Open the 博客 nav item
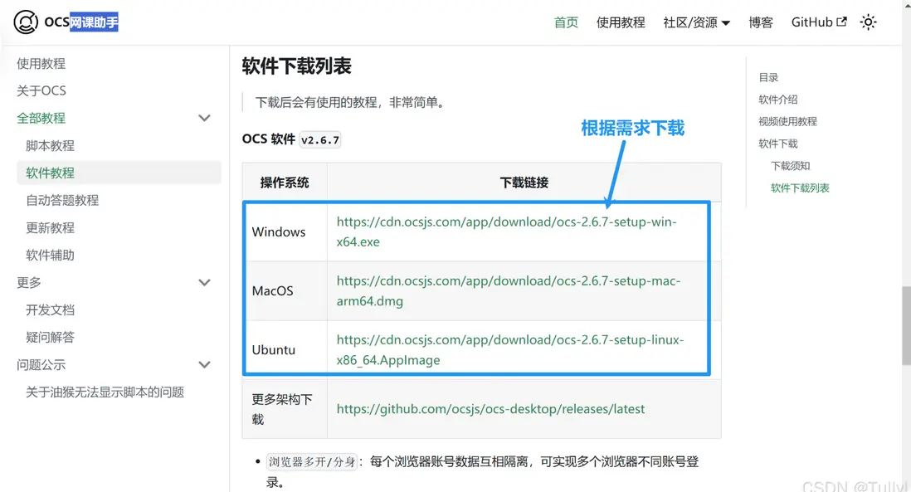Viewport: 911px width, 492px height. pyautogui.click(x=761, y=22)
